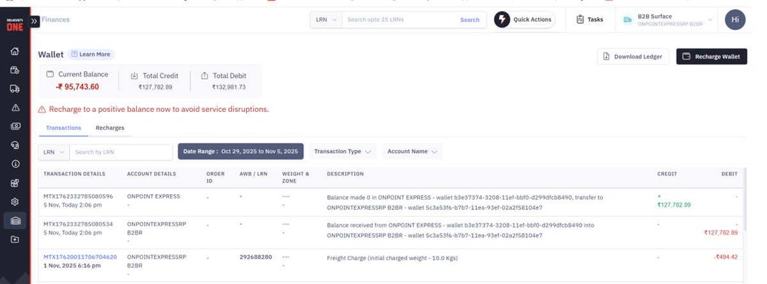The height and width of the screenshot is (284, 767).
Task: Click the TRANSACTION DETAILS column header
Action: point(74,174)
